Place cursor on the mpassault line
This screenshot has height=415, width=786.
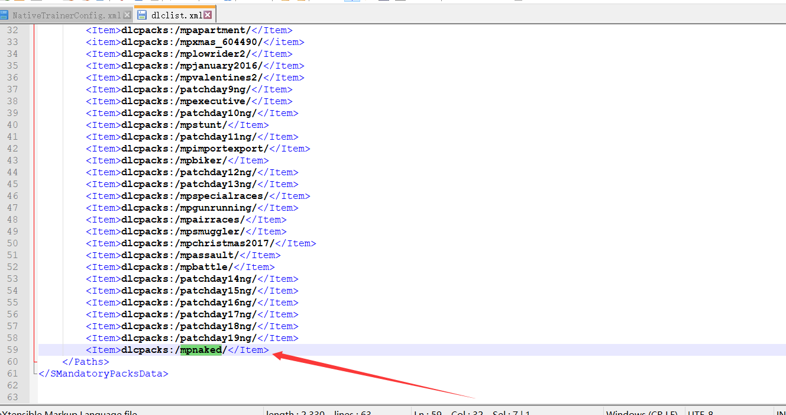coord(183,255)
